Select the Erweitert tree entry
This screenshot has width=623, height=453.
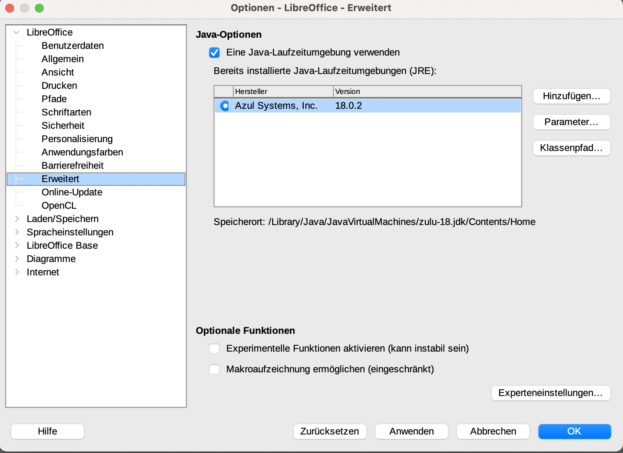[96, 179]
